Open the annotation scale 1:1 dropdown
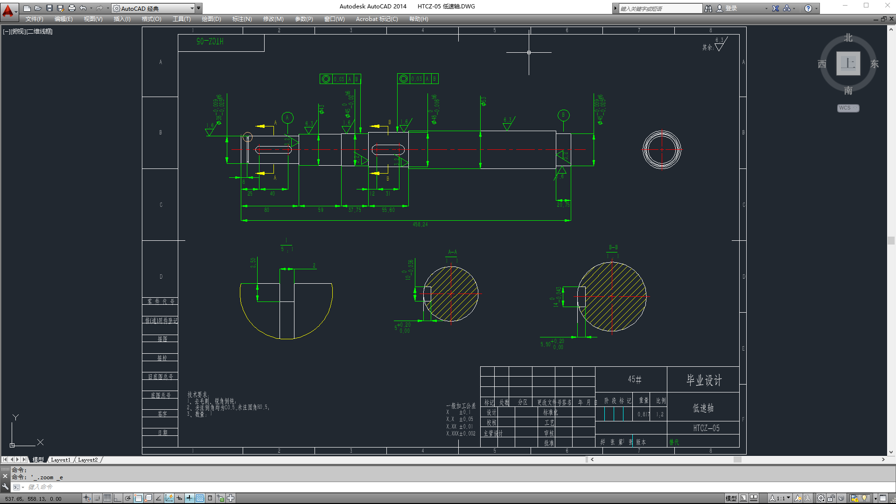This screenshot has height=504, width=896. point(780,498)
